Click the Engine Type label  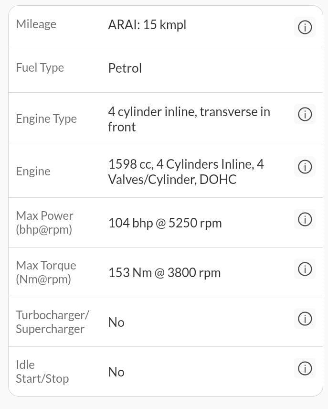pyautogui.click(x=46, y=119)
